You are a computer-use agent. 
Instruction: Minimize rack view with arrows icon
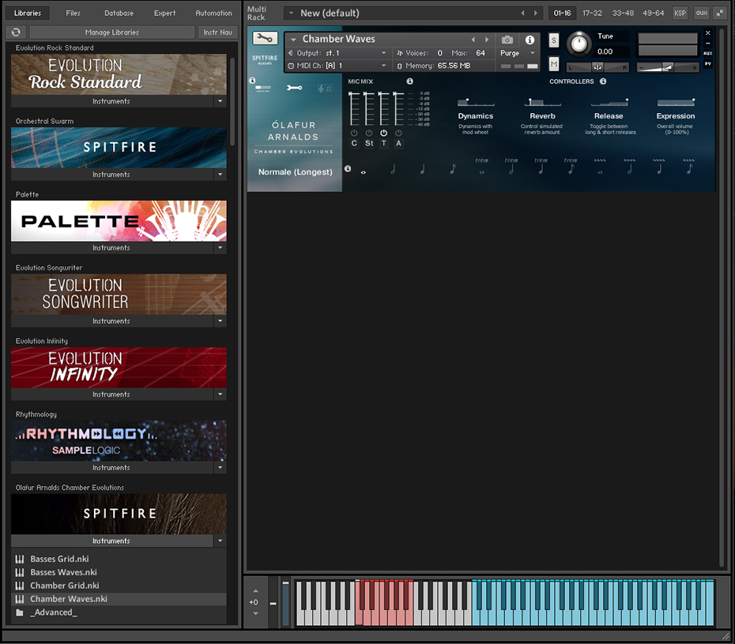[x=719, y=13]
